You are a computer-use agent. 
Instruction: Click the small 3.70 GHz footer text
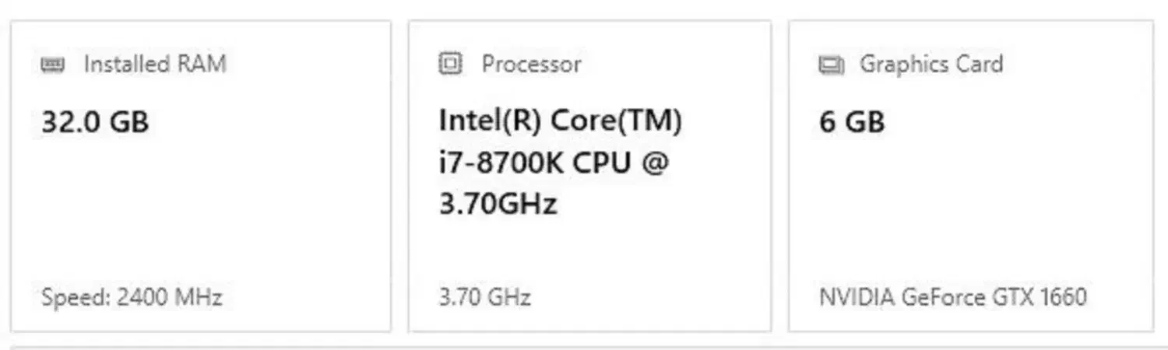tap(484, 297)
